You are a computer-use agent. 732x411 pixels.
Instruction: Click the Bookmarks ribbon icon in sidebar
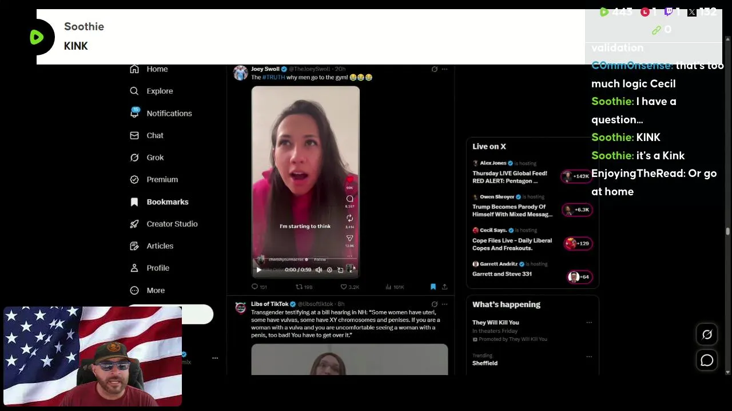(x=134, y=202)
